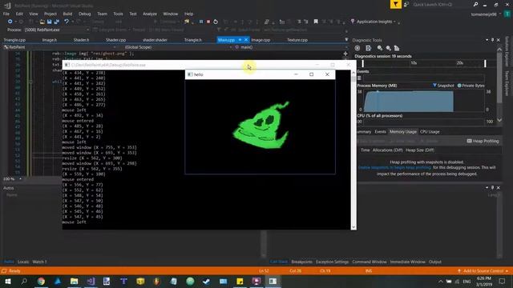This screenshot has width=513, height=288.
Task: Open the sticky notes yellow taskbar icon
Action: (240, 281)
